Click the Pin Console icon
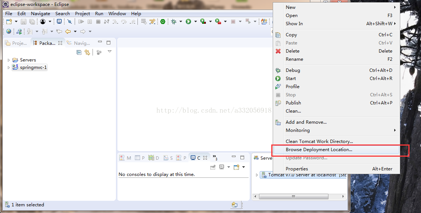Viewport: 421px width, 213px height. coord(213,167)
